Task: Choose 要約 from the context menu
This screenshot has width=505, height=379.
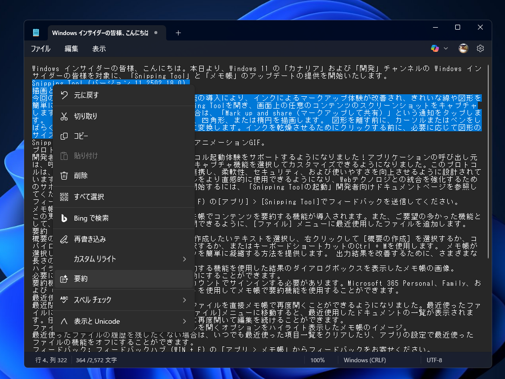Action: 124,279
